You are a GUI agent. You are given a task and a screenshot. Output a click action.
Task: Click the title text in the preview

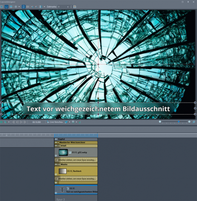[98, 109]
